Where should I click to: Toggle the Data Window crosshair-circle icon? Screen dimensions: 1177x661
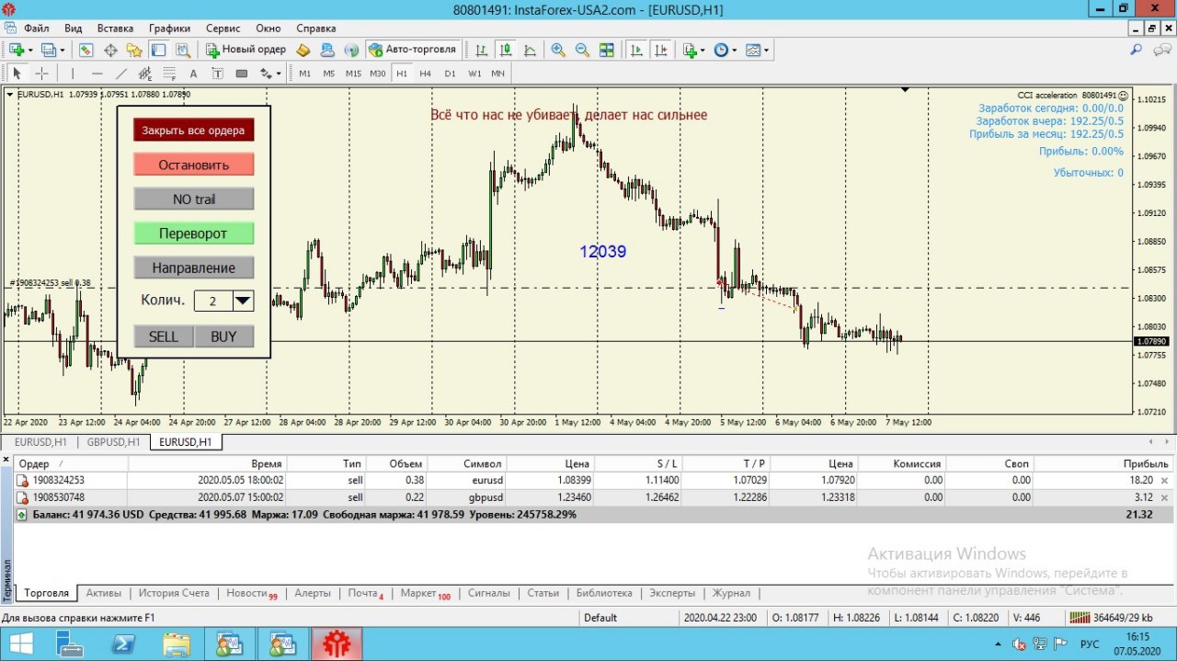[x=110, y=50]
